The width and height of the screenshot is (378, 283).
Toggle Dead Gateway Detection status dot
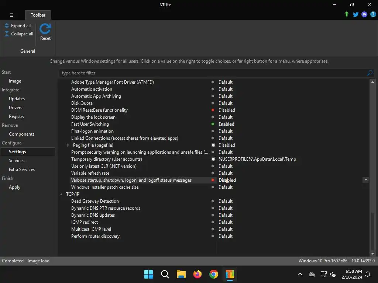pos(213,201)
